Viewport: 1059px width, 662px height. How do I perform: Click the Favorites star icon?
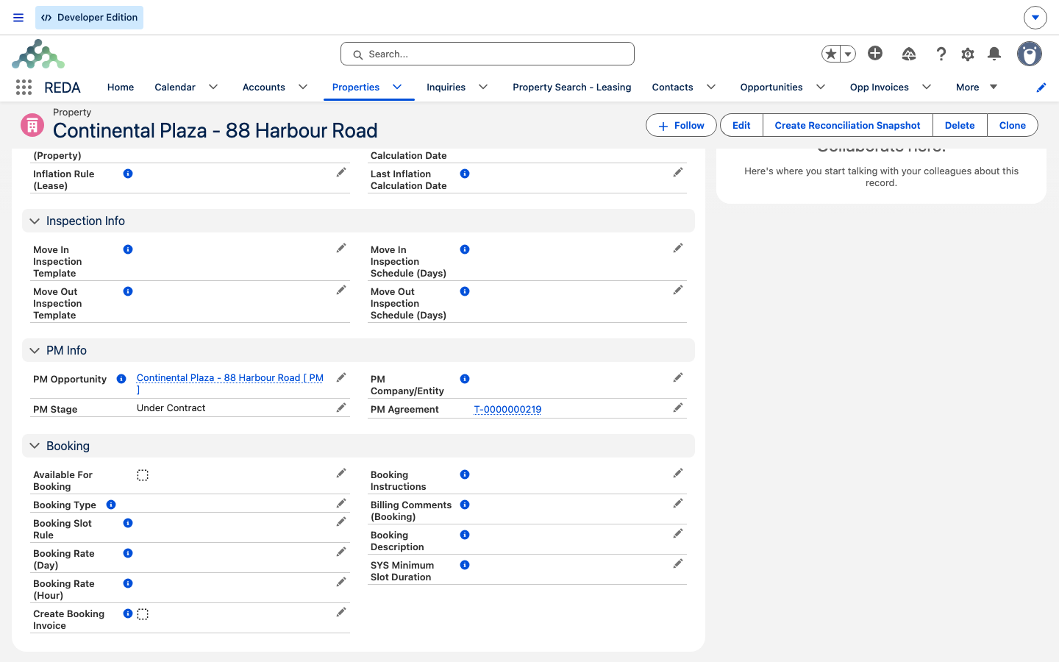pyautogui.click(x=831, y=54)
